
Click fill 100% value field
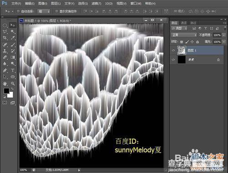(x=217, y=42)
